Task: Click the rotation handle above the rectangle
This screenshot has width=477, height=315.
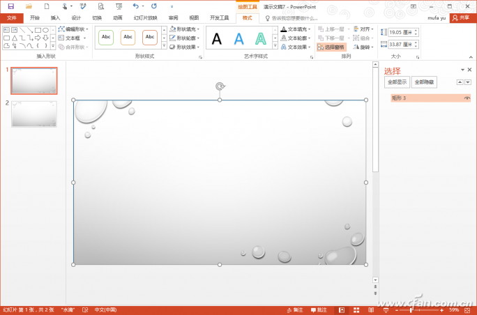Action: pos(220,86)
